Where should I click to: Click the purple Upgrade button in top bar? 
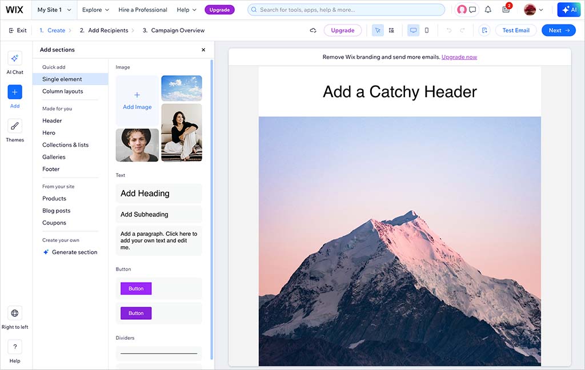point(219,10)
